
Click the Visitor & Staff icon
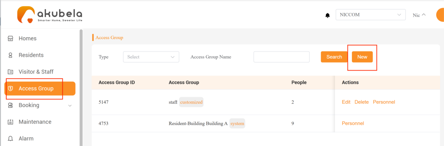(11, 72)
